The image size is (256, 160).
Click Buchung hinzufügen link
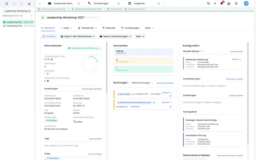(x=165, y=83)
